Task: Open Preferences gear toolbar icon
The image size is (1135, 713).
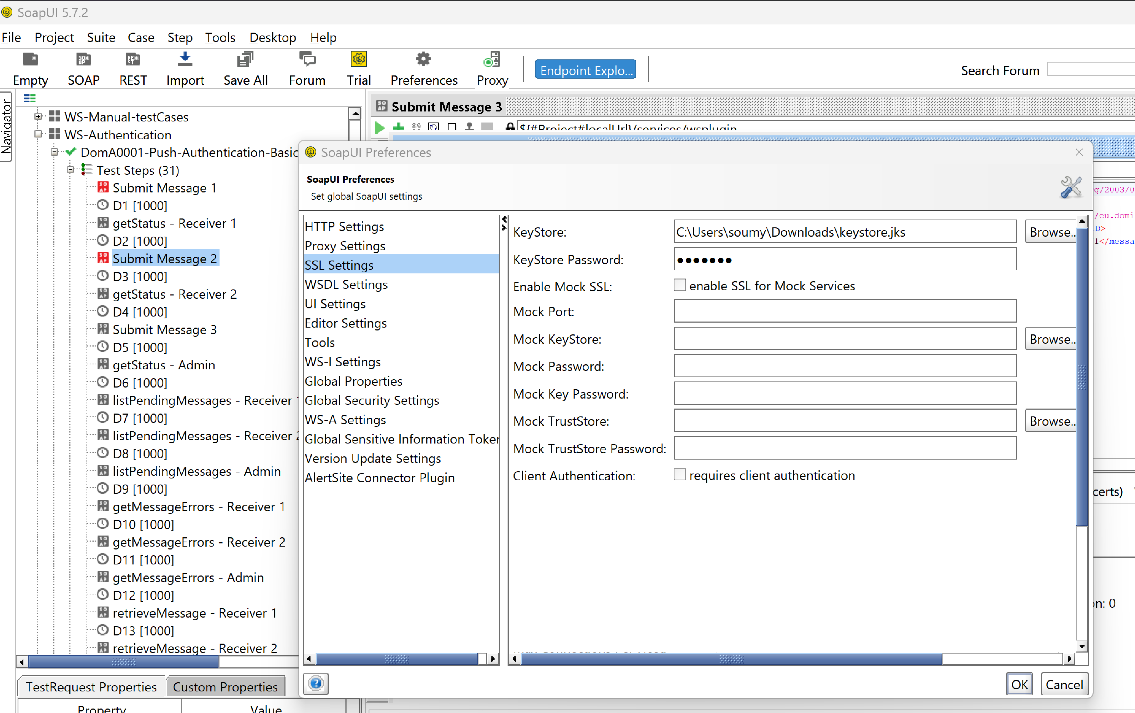Action: 423,59
